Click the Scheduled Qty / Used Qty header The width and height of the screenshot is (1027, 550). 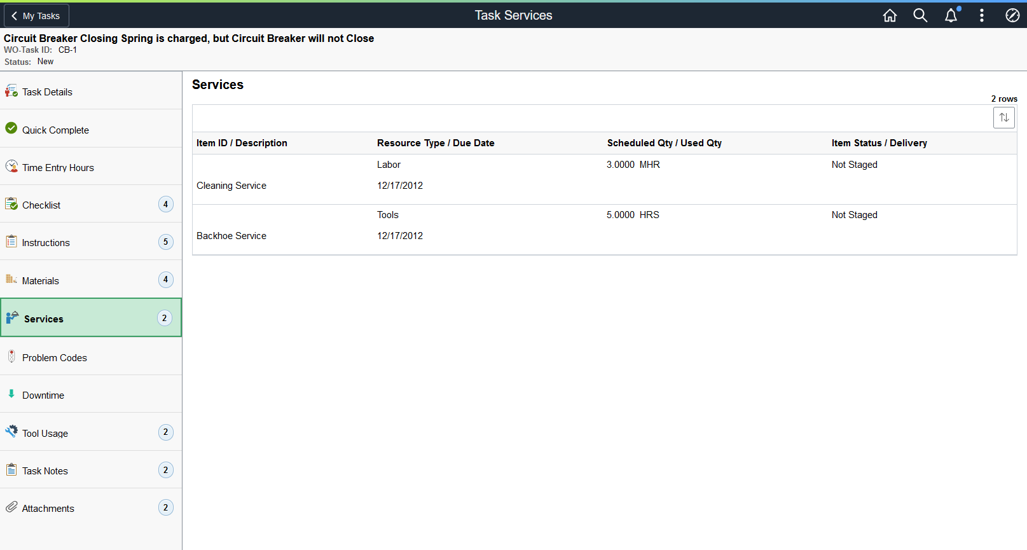665,143
